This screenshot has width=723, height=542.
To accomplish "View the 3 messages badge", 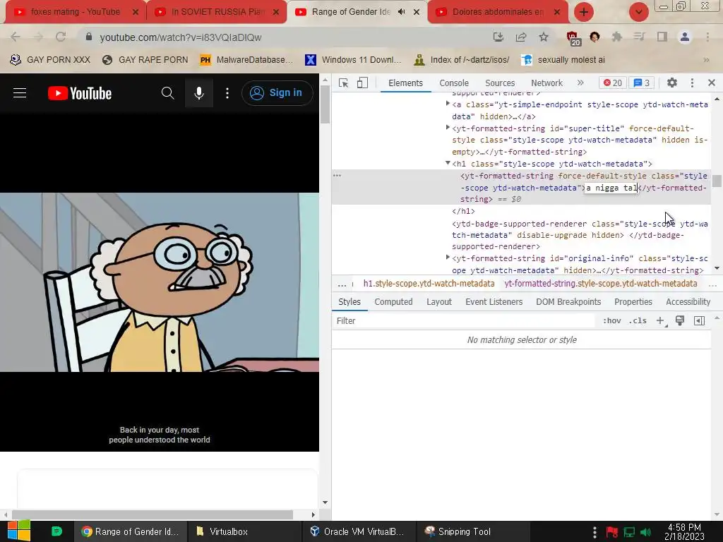I will 641,83.
